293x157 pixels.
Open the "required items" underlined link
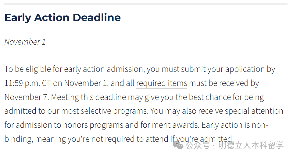(x=162, y=83)
